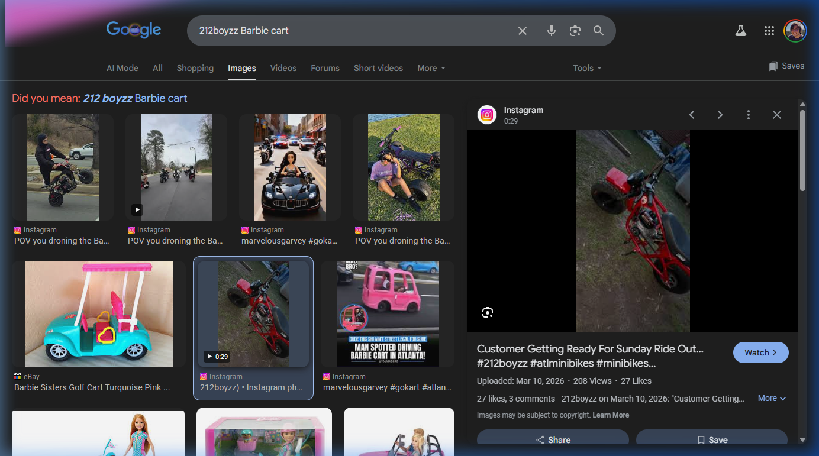
Task: Open eBay turquoise golf cart thumbnail
Action: (99, 314)
